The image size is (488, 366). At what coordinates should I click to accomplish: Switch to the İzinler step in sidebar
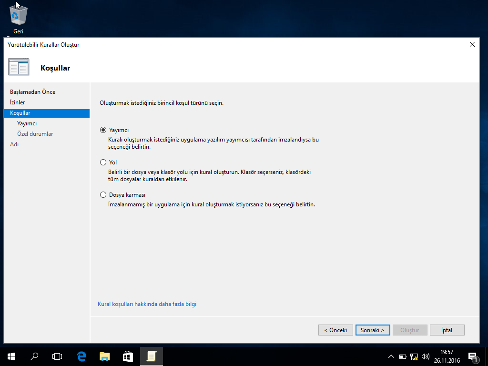tap(18, 102)
